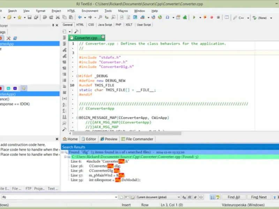Click the Cut scissors icon
The image size is (279, 209).
click(58, 17)
